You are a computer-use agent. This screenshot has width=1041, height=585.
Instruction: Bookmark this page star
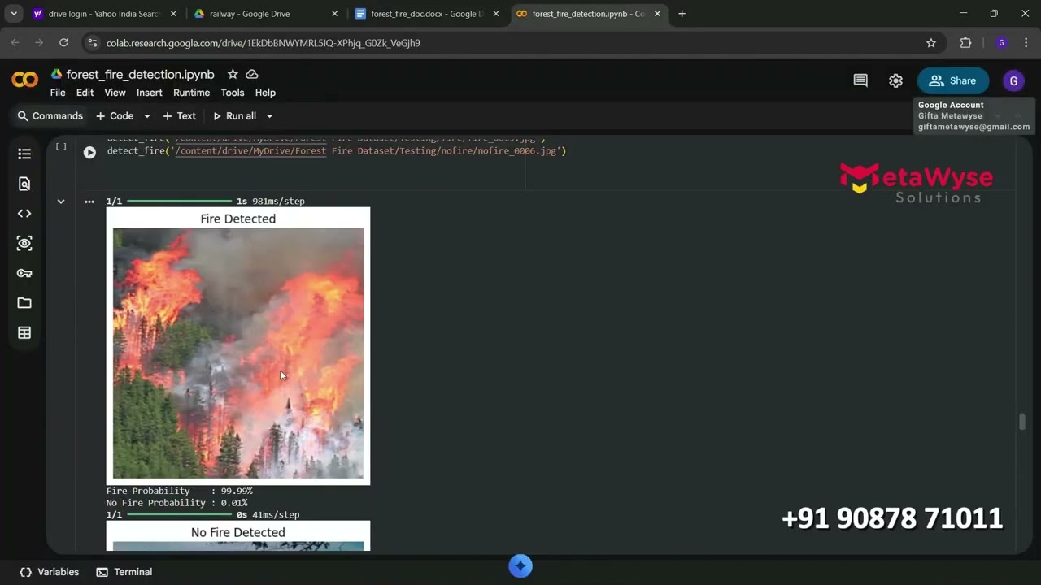(x=931, y=43)
